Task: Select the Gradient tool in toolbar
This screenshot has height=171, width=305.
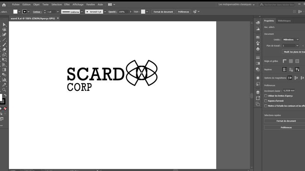Action: 4,70
